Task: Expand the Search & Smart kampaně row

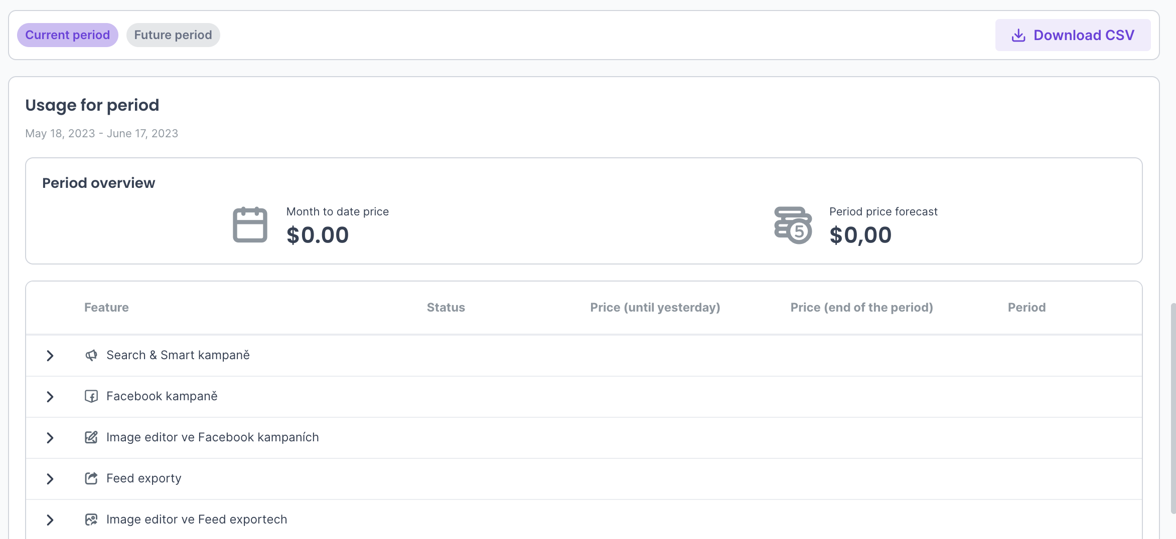Action: click(50, 356)
